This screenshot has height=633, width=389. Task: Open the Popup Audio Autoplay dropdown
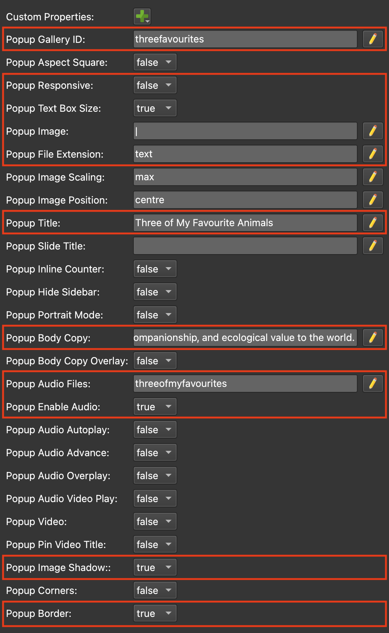pos(155,429)
